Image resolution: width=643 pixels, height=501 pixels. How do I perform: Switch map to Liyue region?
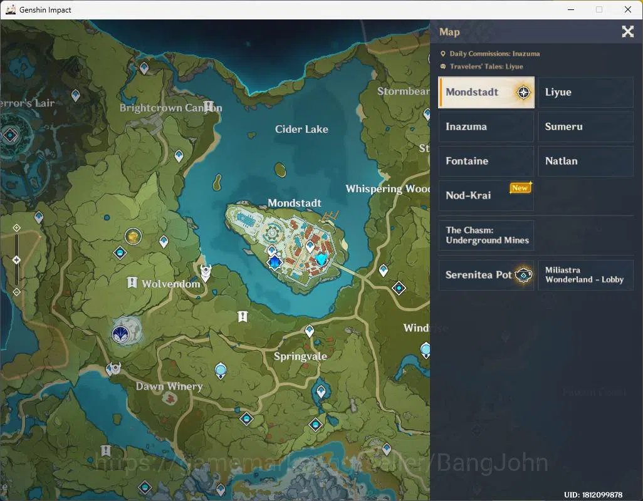(x=585, y=92)
